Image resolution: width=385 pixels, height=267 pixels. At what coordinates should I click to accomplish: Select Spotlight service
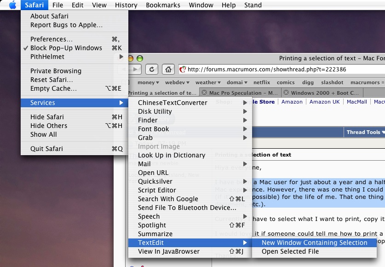[190, 225]
